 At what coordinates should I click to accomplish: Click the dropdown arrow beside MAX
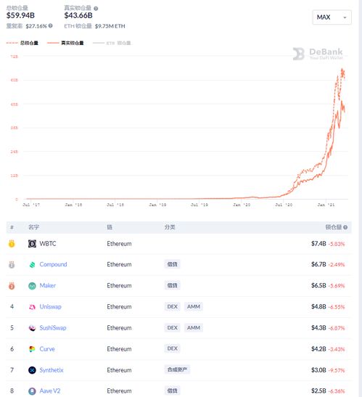[x=345, y=17]
